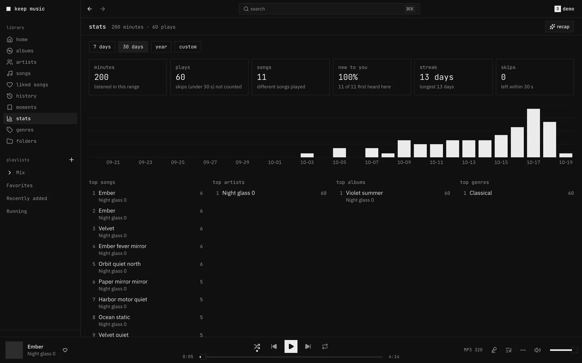Go forward with the right arrow icon
Image resolution: width=582 pixels, height=363 pixels.
[x=103, y=9]
